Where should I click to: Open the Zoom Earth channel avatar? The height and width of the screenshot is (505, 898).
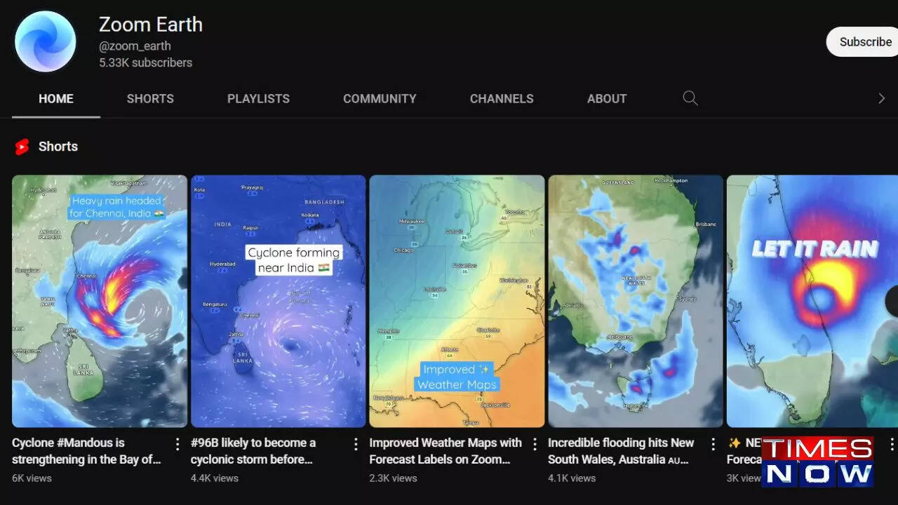(45, 41)
